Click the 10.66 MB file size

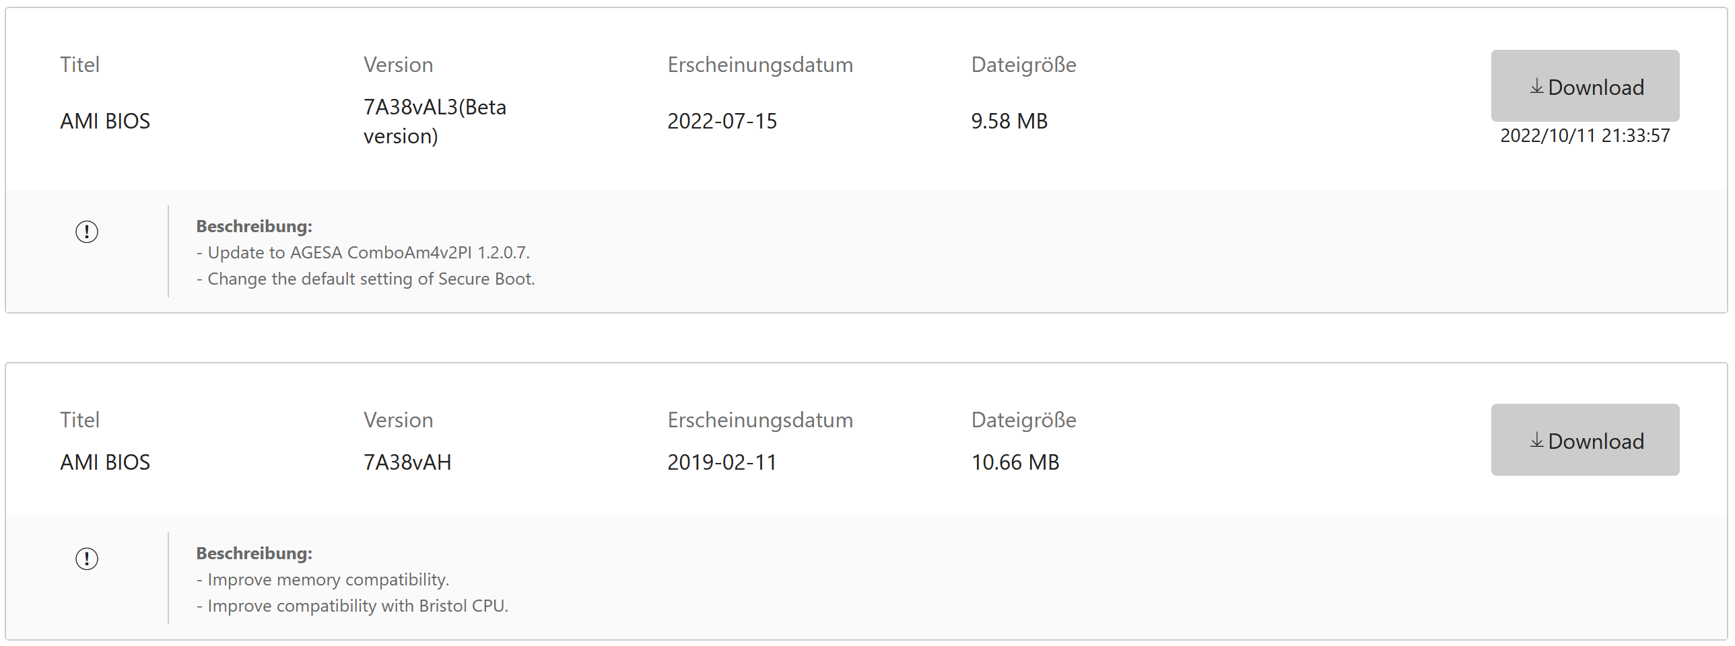[1015, 462]
